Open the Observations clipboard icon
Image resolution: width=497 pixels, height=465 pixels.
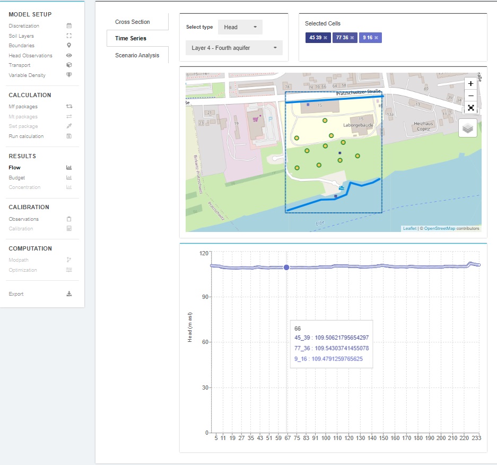[69, 219]
